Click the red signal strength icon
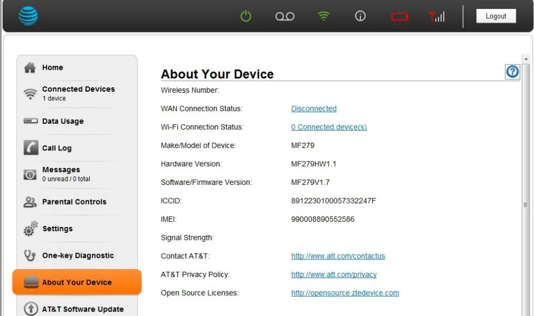The width and height of the screenshot is (534, 316). point(436,17)
